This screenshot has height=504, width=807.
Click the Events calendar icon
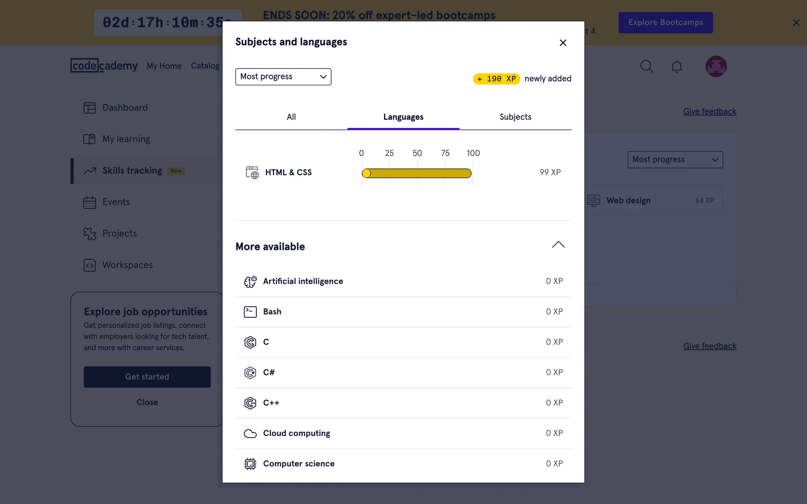[90, 202]
